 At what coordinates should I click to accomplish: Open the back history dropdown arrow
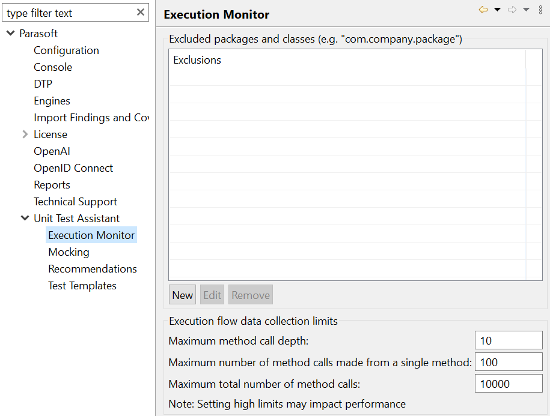click(497, 10)
